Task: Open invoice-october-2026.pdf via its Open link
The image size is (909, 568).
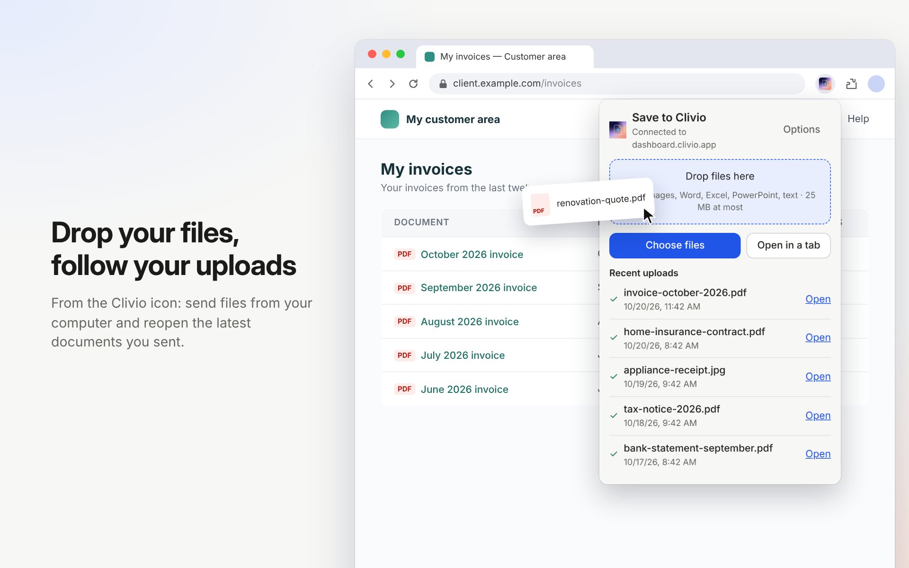Action: pos(818,299)
